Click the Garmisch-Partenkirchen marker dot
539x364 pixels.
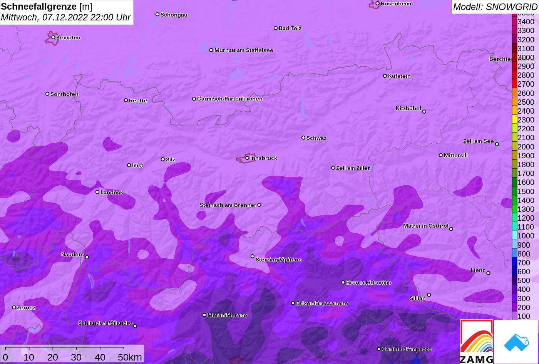click(x=194, y=99)
